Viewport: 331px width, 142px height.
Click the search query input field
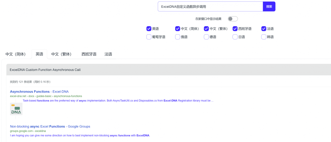(210, 6)
